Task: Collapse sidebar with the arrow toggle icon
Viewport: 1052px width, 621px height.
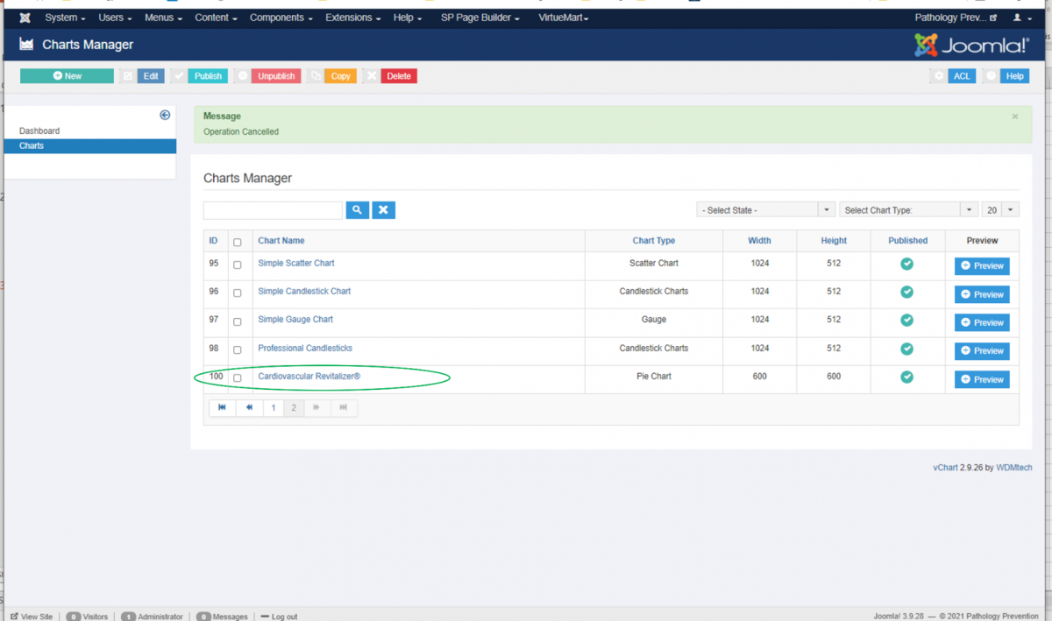Action: point(165,115)
